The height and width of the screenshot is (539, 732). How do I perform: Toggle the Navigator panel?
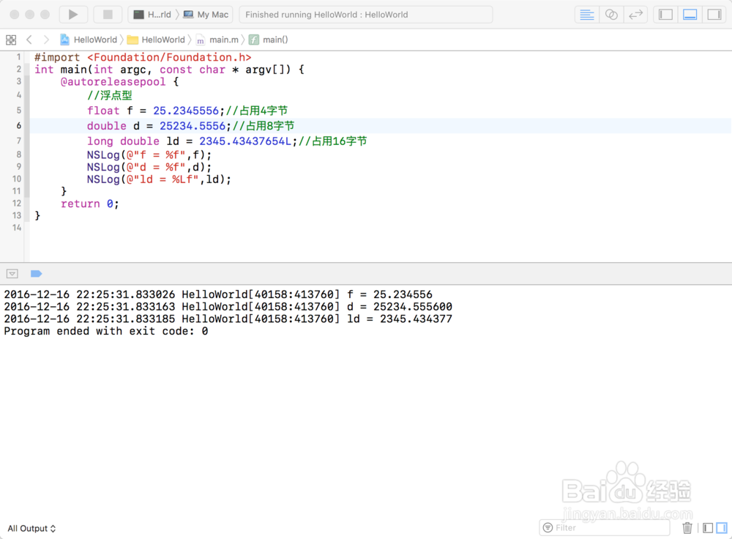[x=665, y=15]
